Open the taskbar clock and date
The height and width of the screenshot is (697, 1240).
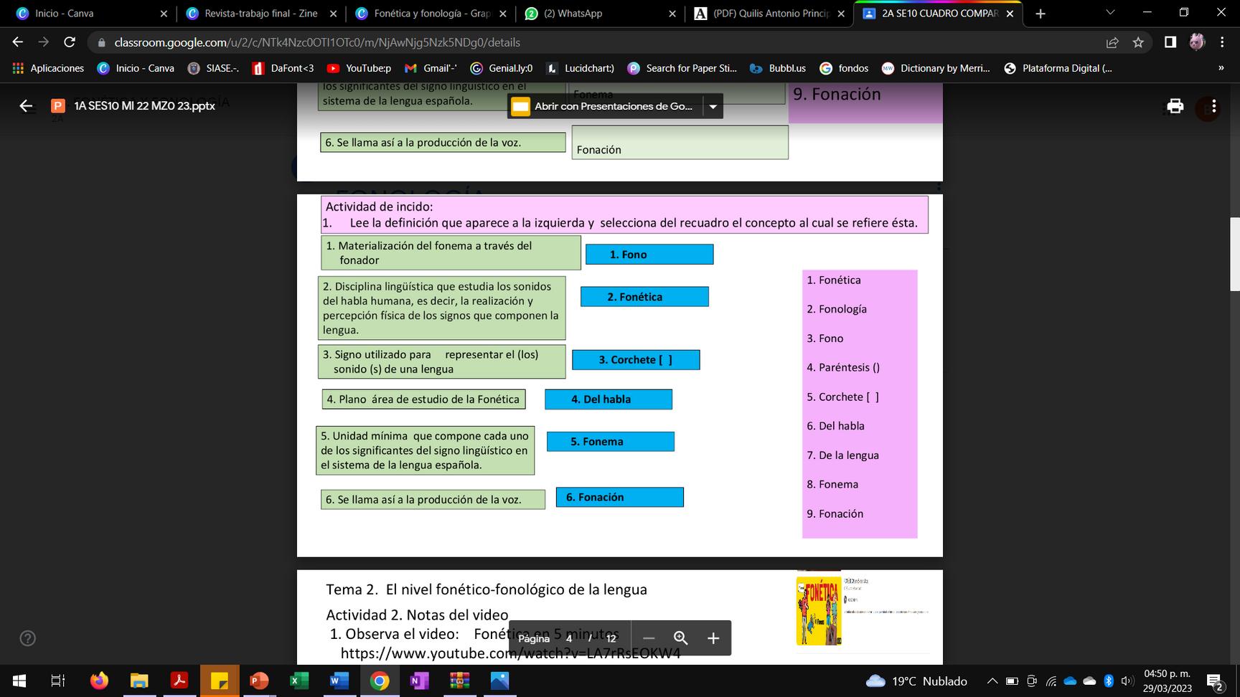click(1168, 681)
